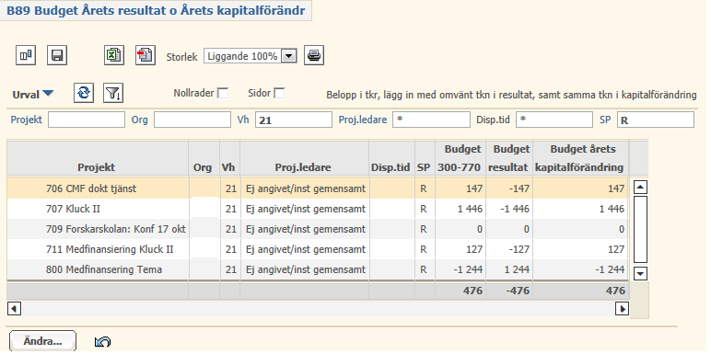Image resolution: width=711 pixels, height=354 pixels.
Task: Export the table to Excel
Action: coord(114,56)
